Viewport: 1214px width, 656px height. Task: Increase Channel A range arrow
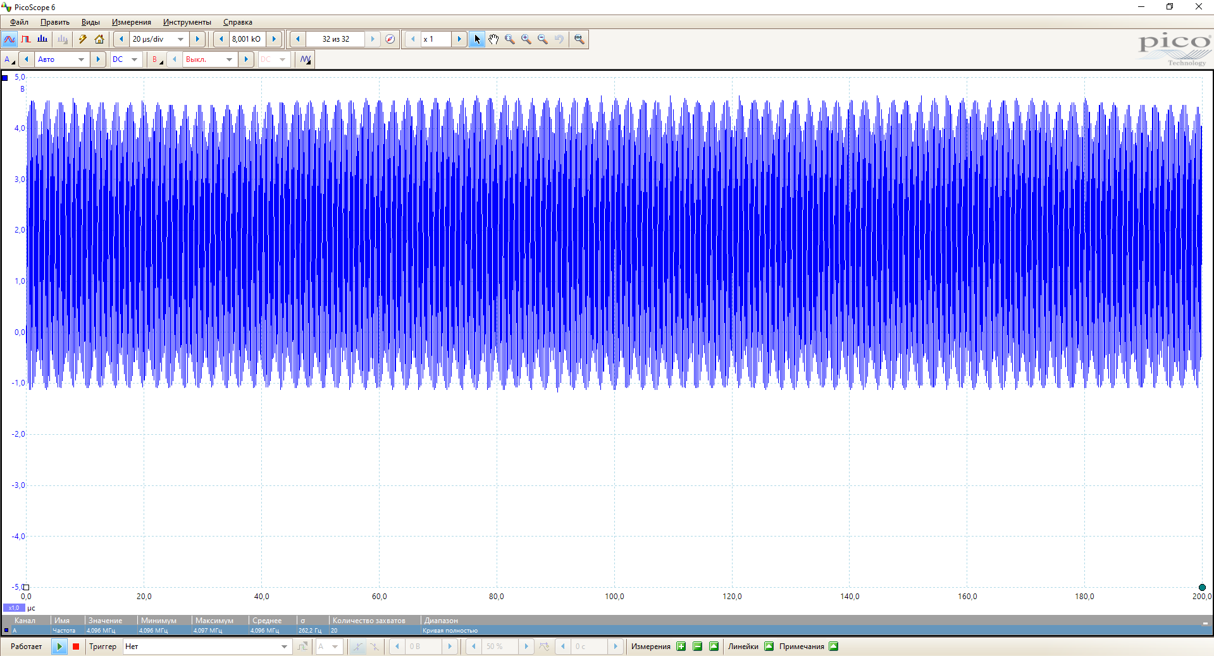(x=97, y=59)
